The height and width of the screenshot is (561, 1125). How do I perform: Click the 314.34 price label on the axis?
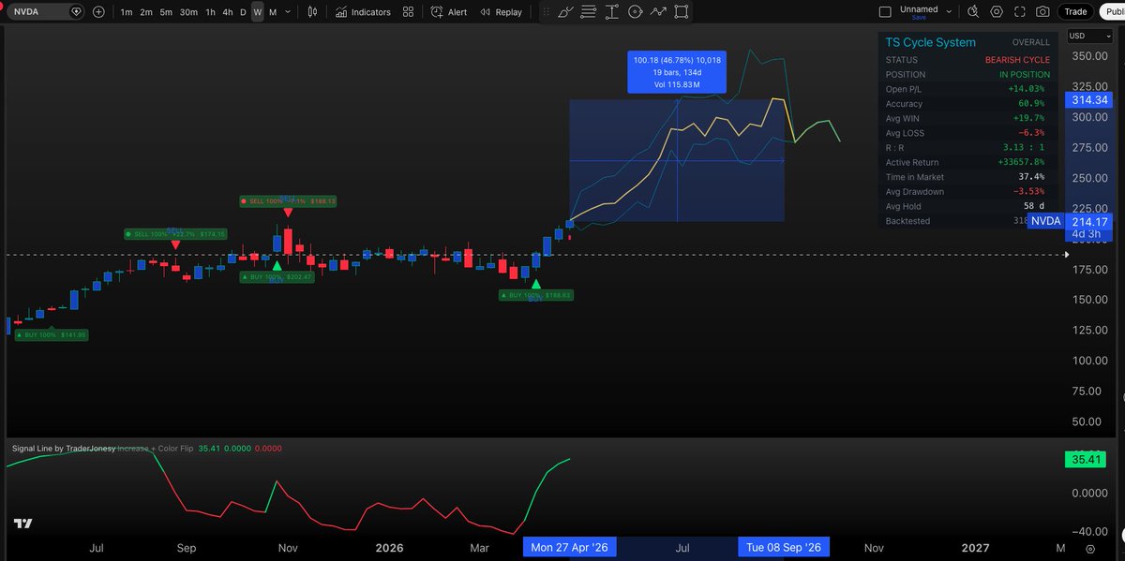pos(1087,100)
